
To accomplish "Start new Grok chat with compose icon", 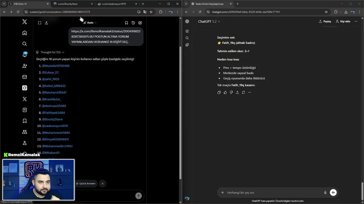I will [x=140, y=23].
